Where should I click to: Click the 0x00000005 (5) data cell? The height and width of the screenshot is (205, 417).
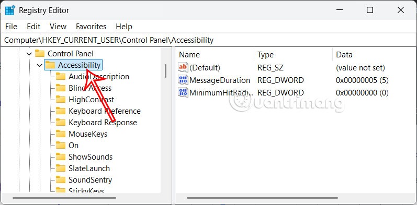tap(362, 80)
